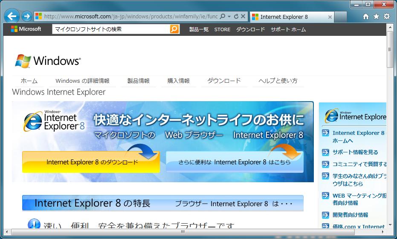Click the Internet Explorer 8 banner logo
Screen dimensions: 397x239
(54, 121)
